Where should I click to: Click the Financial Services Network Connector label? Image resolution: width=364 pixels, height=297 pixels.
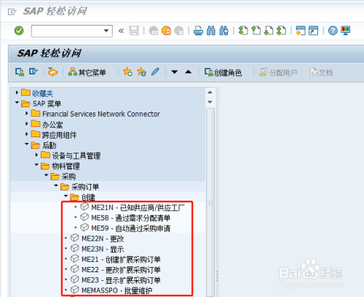pyautogui.click(x=101, y=114)
